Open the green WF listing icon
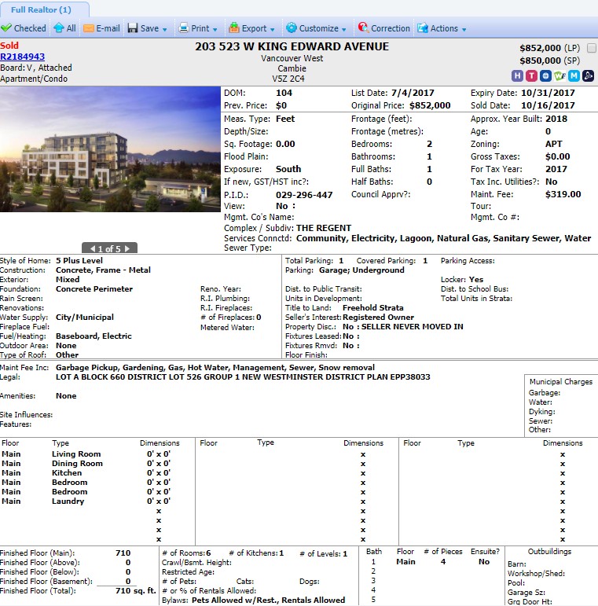 559,75
